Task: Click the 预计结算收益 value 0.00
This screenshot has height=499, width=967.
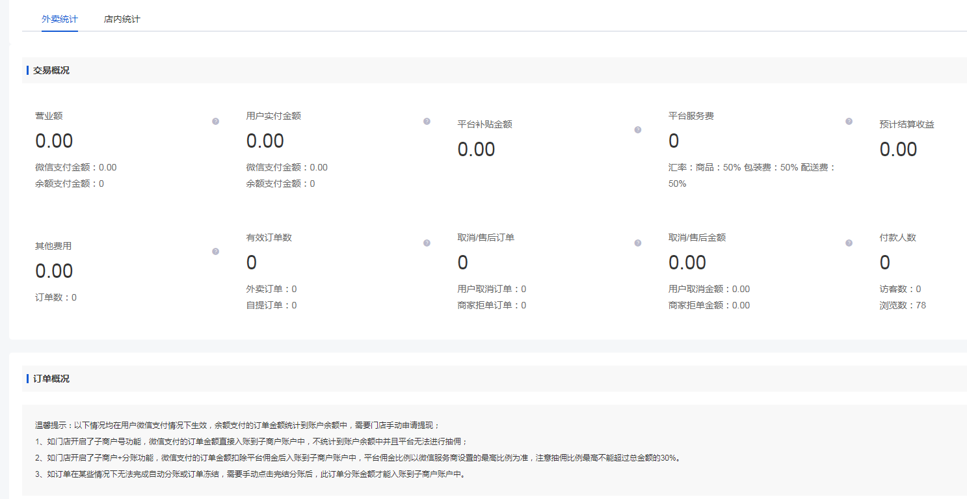Action: click(899, 150)
